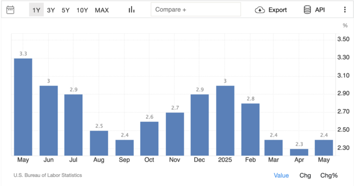
Task: Click the 2025 bar labeled 3
Action: click(225, 121)
